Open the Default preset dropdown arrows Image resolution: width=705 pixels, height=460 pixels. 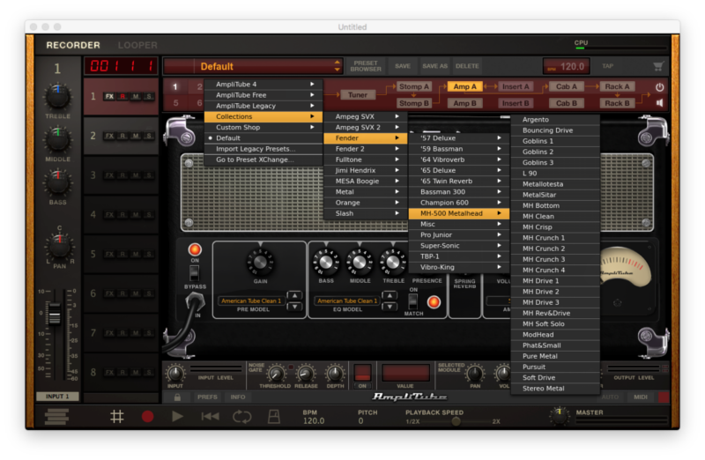(x=338, y=66)
